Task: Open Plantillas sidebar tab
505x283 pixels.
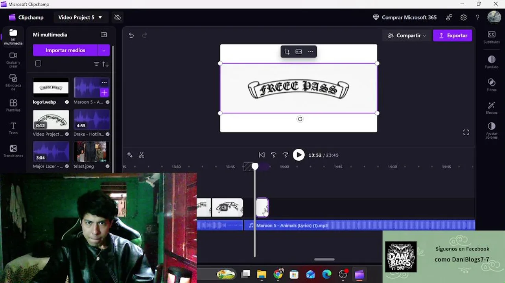Action: click(x=13, y=105)
